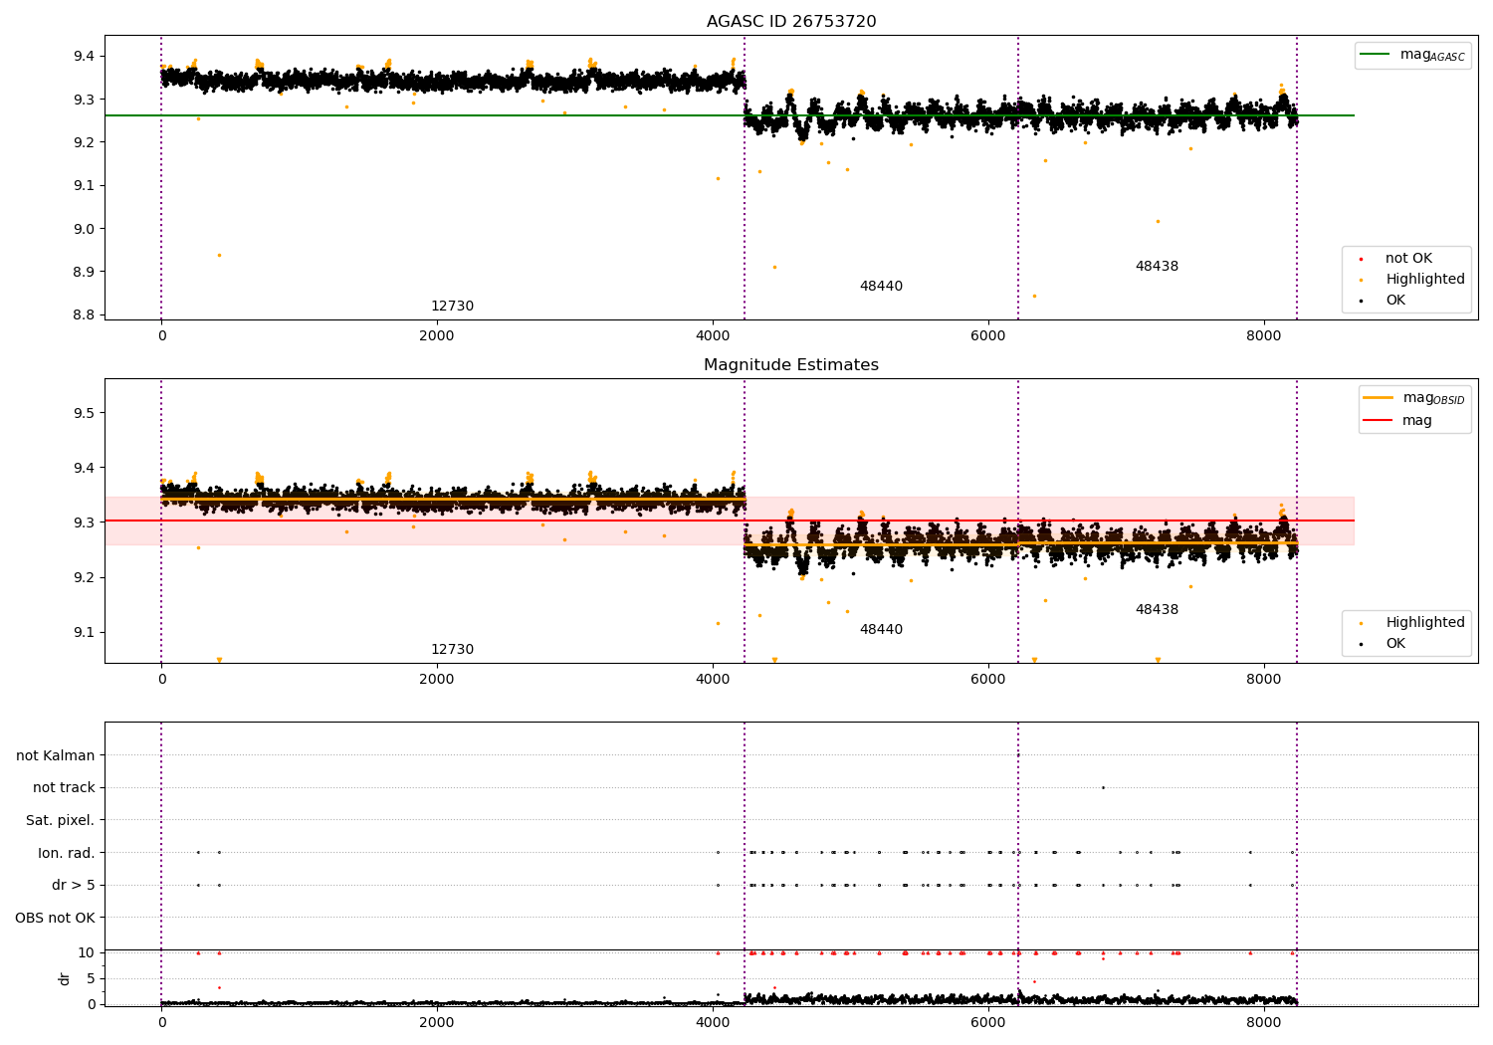Click the '9.3' y-axis tick in top plot
This screenshot has height=1045, width=1493.
click(x=85, y=100)
